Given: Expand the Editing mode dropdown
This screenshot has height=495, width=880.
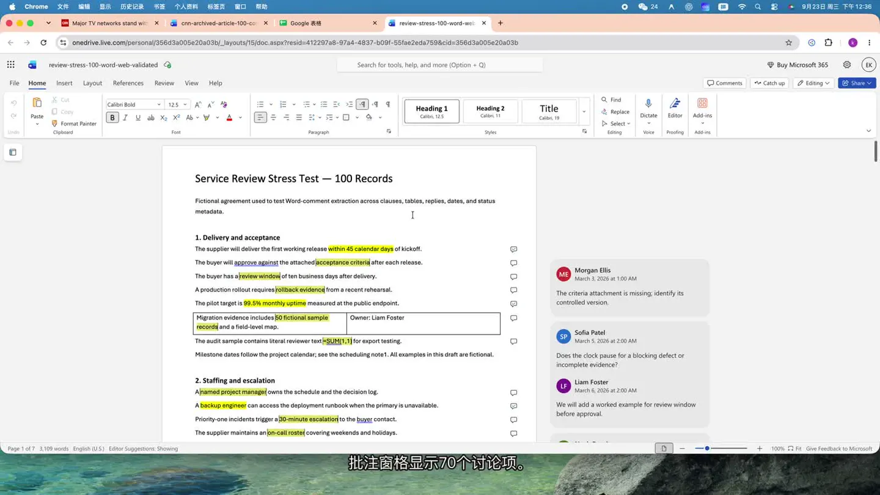Looking at the screenshot, I should point(813,83).
